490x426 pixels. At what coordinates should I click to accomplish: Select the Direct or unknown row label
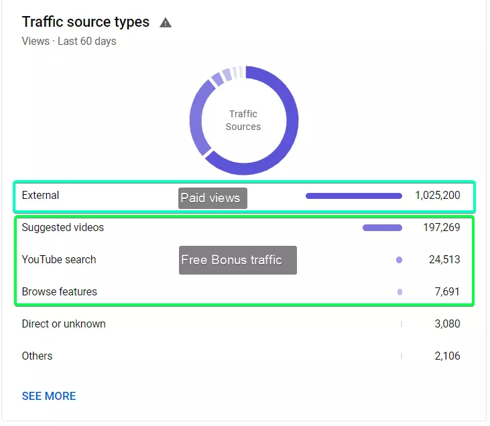point(64,324)
